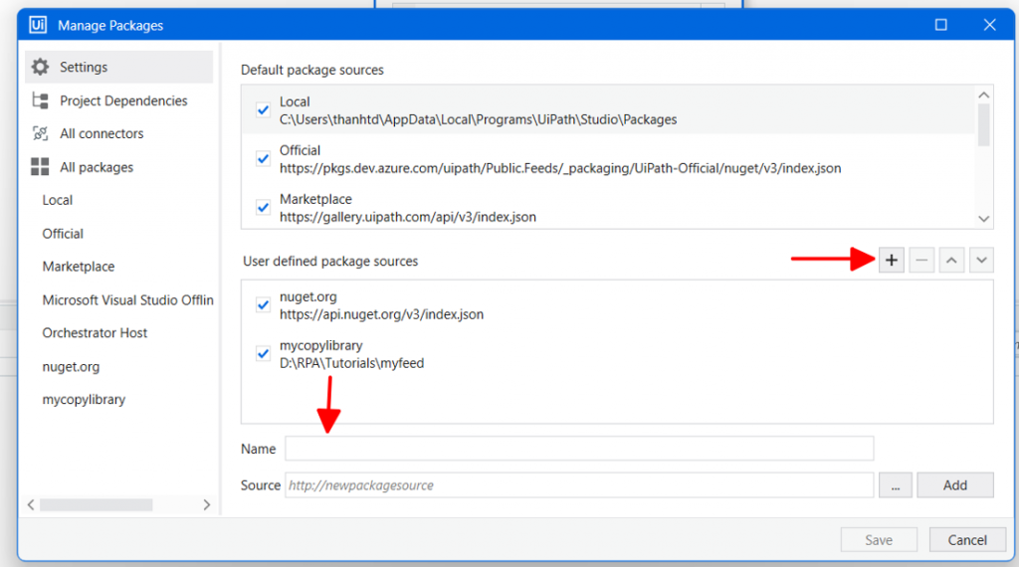Click the Add button
This screenshot has height=567, width=1019.
point(954,485)
